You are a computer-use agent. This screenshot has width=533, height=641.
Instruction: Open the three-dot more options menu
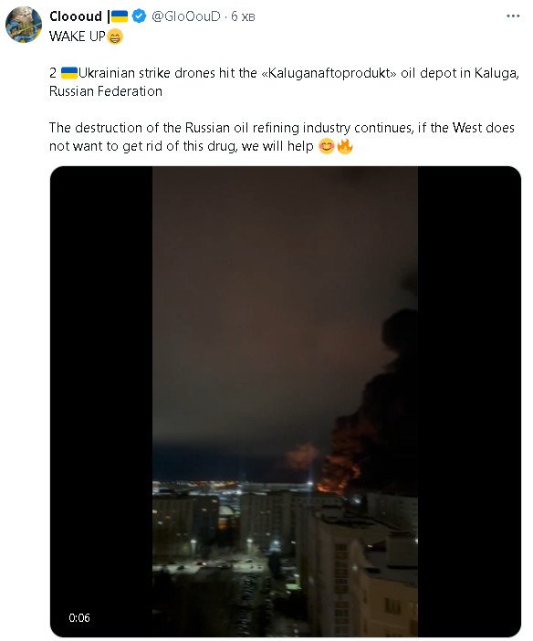click(x=513, y=16)
